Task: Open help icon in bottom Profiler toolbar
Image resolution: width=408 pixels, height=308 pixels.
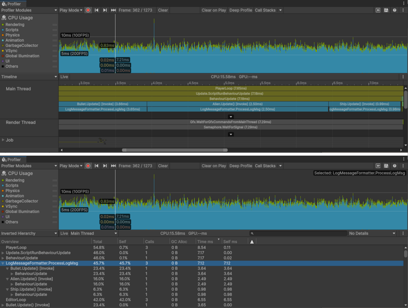Action: tap(395, 166)
